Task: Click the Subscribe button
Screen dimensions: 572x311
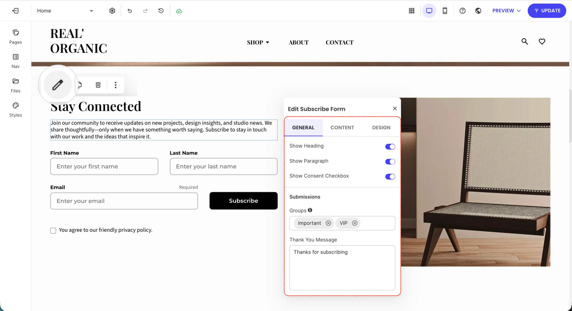Action: (x=243, y=201)
